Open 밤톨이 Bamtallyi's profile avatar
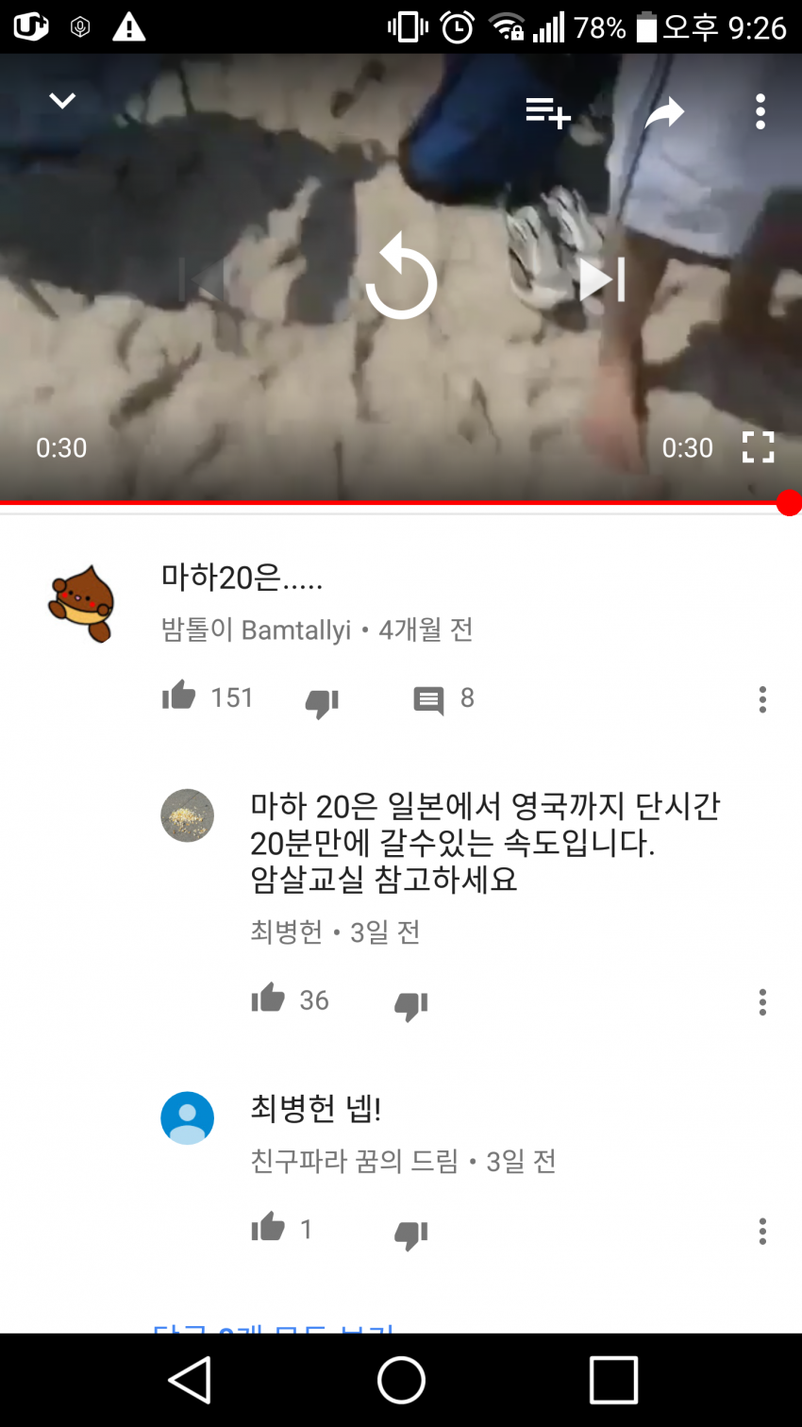 pyautogui.click(x=82, y=603)
